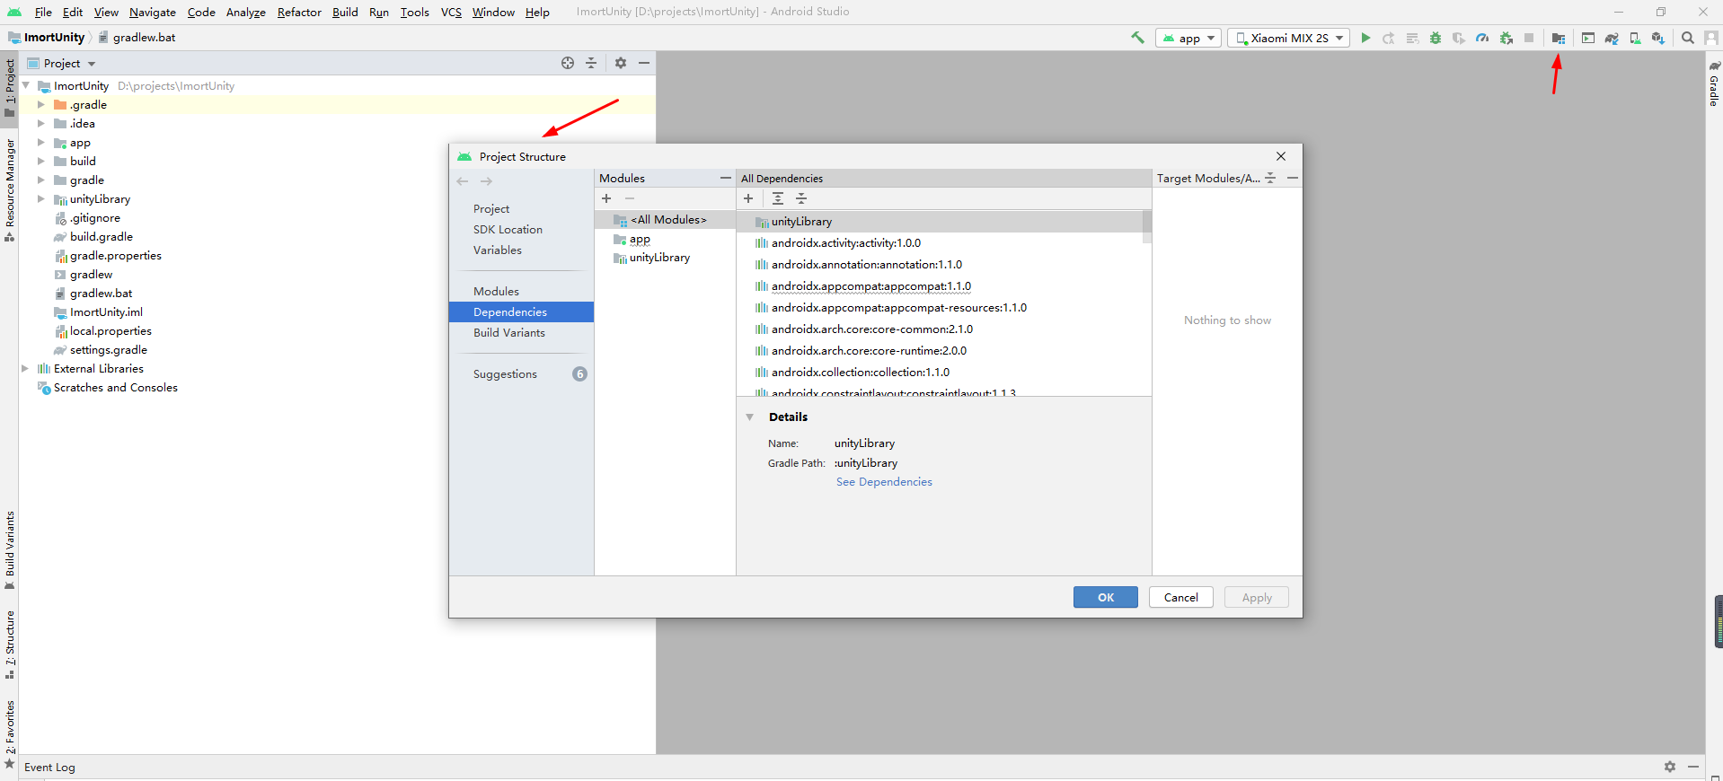
Task: Select <All Modules> in Modules list
Action: (x=665, y=220)
